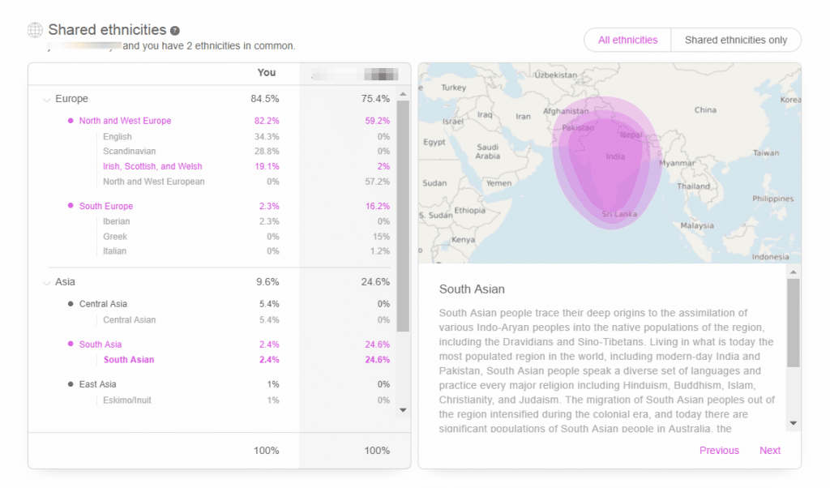Click the globe icon beside Shared ethnicities
Screen dimensions: 830x488
[x=33, y=28]
